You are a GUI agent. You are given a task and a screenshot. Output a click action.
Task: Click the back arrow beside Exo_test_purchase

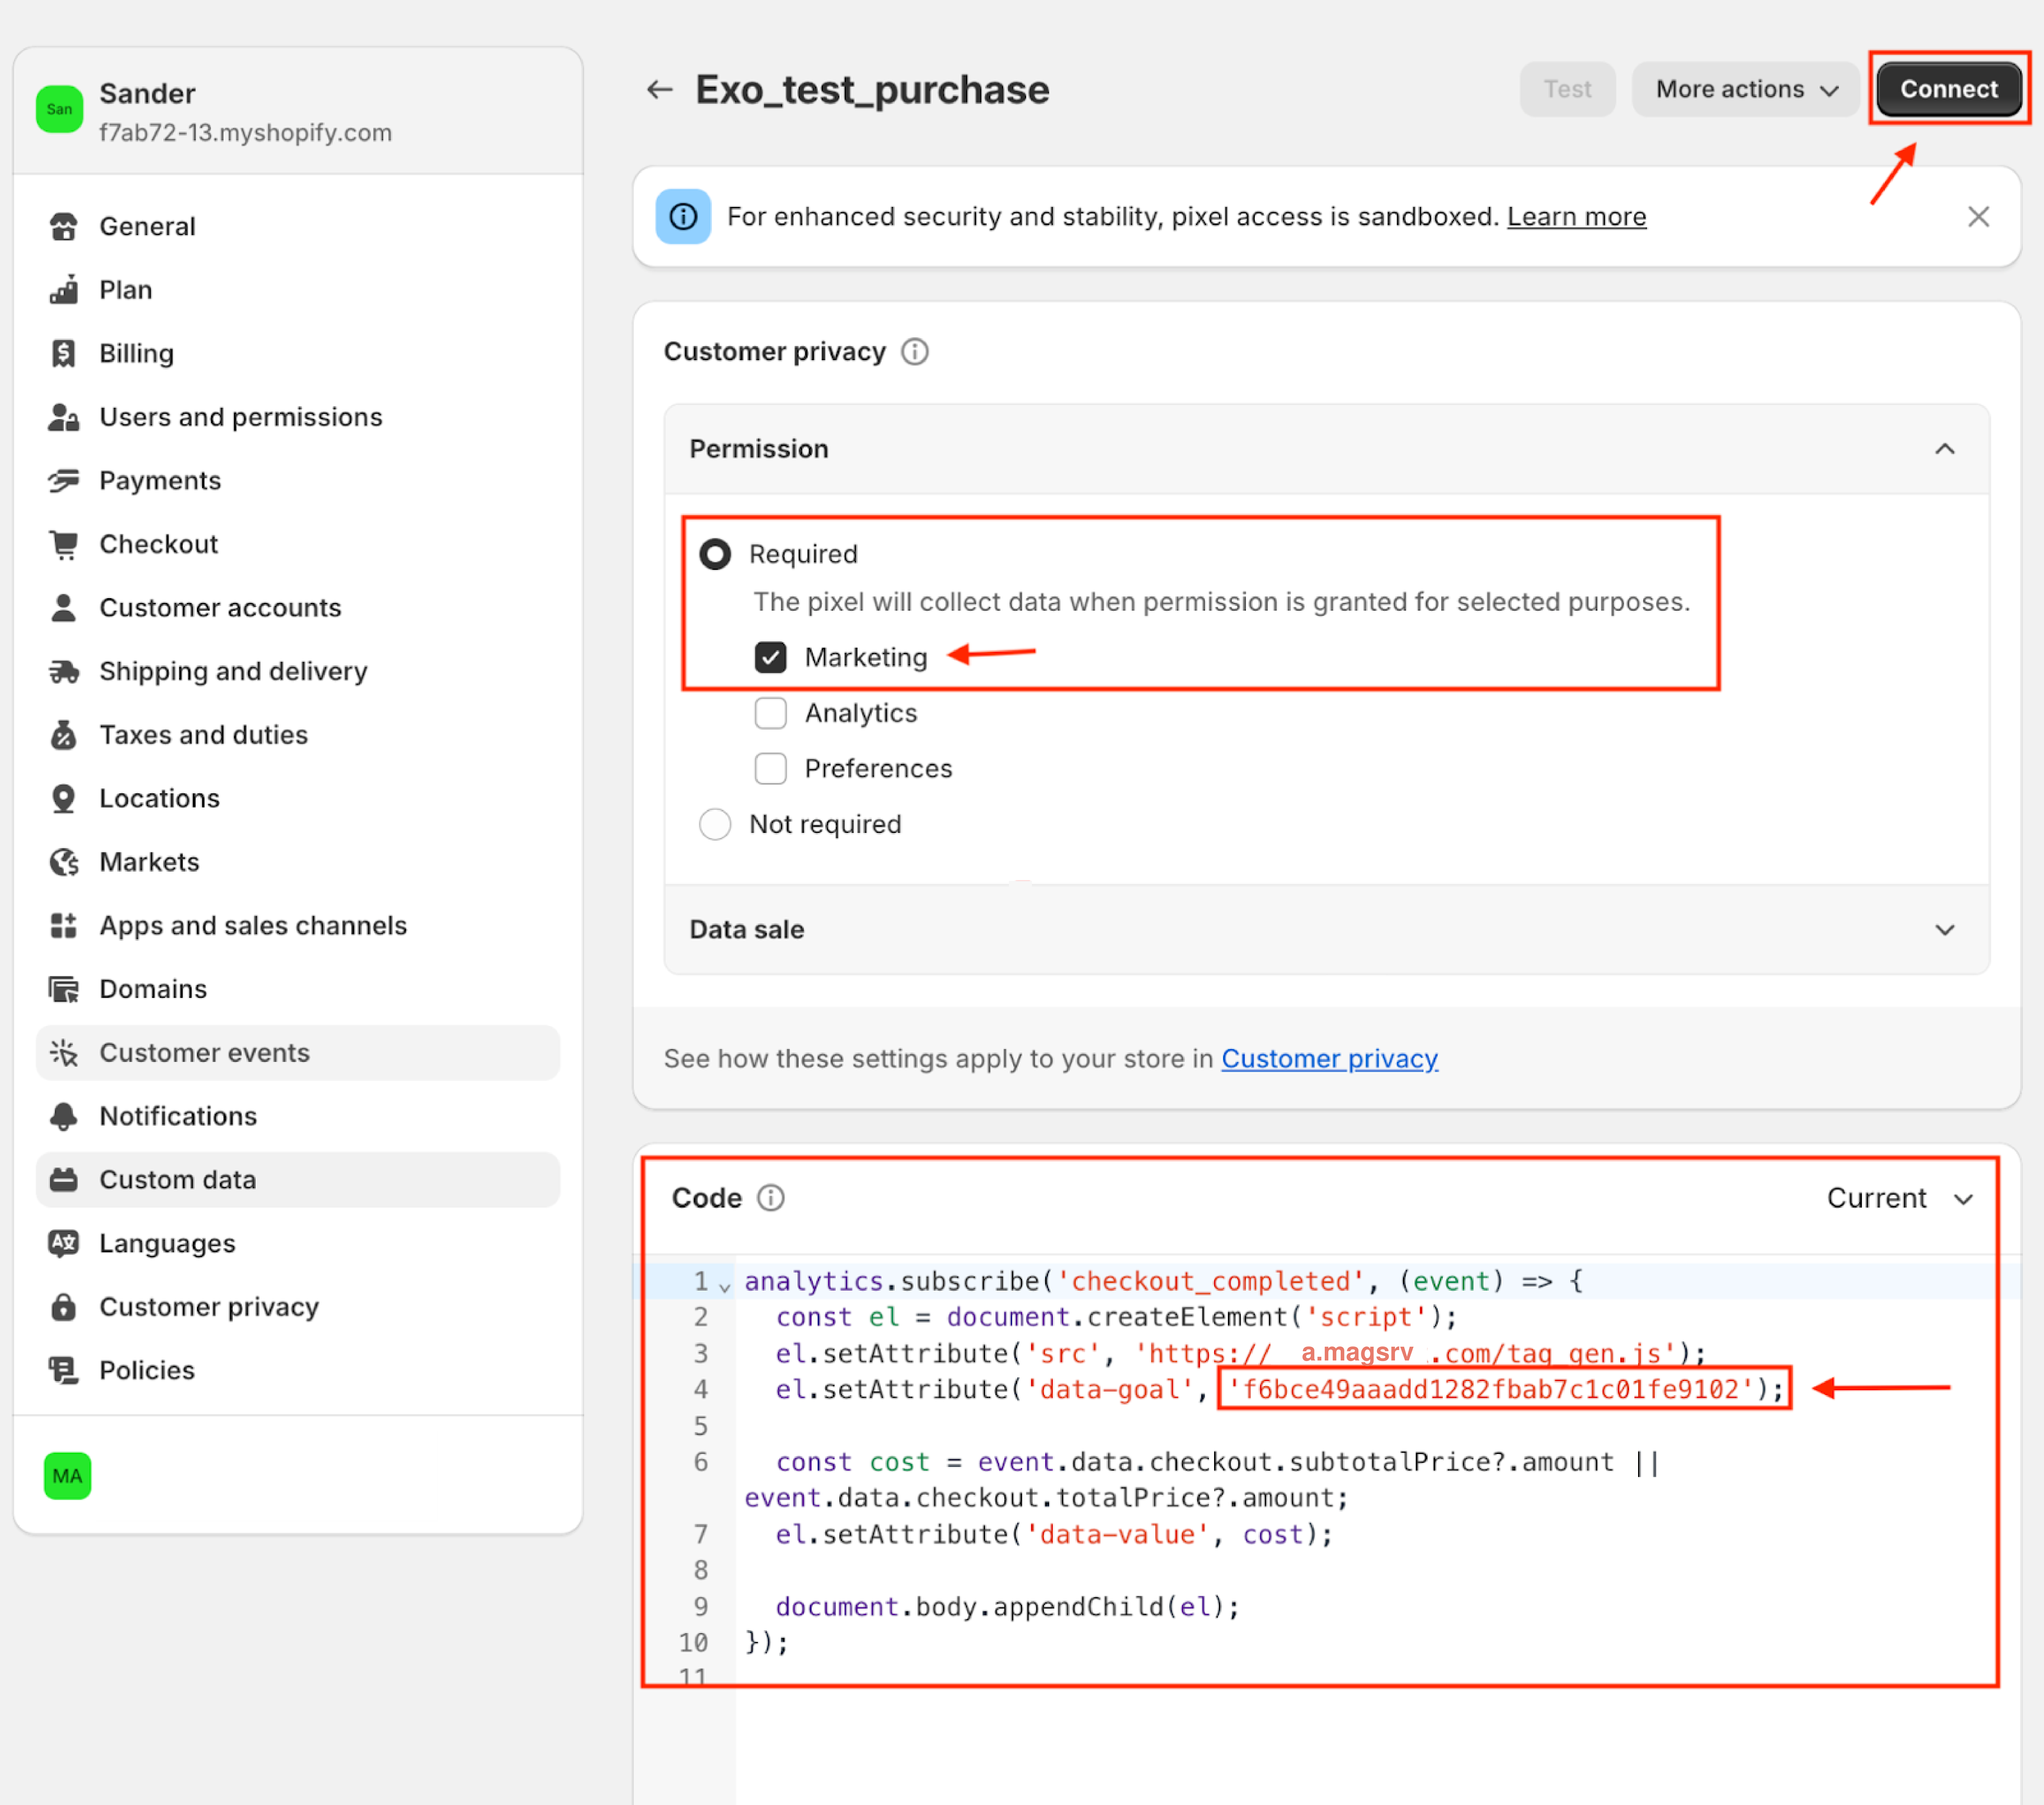pos(659,90)
